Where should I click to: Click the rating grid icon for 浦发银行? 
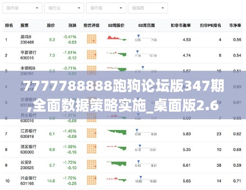92,149
